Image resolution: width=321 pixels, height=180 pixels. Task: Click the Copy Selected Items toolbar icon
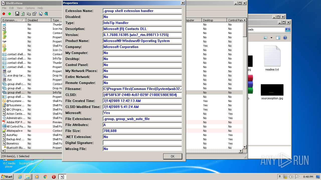tap(29, 14)
